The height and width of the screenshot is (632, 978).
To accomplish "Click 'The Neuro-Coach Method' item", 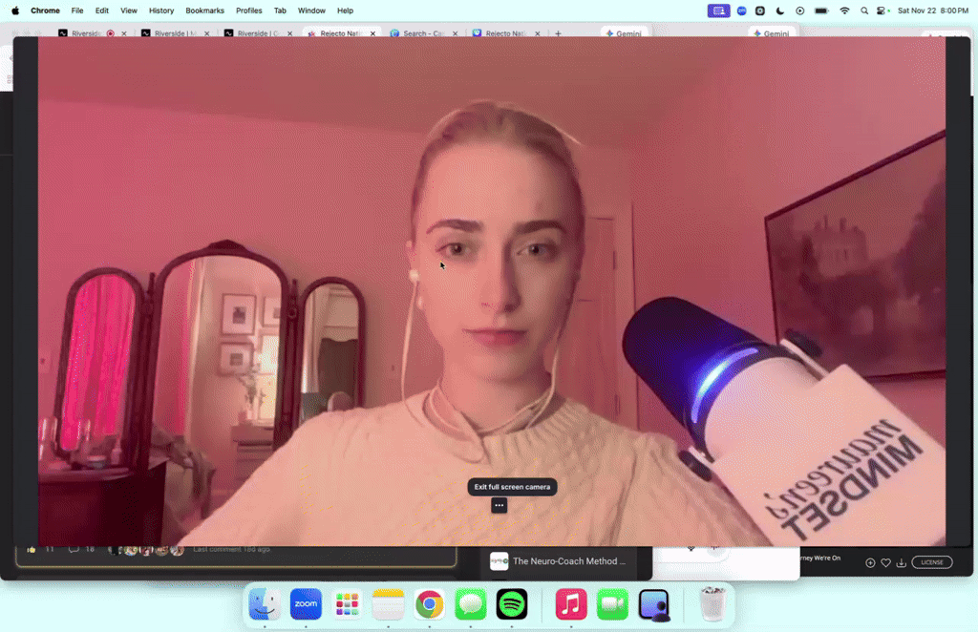I will click(558, 561).
